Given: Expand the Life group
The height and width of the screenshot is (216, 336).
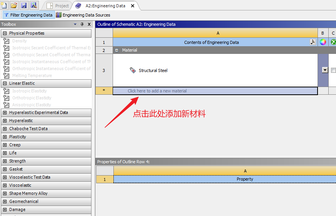Looking at the screenshot, I should click(5, 153).
